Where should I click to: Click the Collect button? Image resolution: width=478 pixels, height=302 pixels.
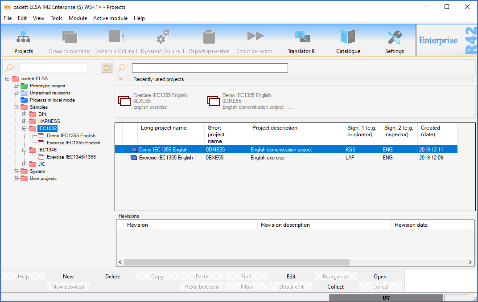click(335, 287)
